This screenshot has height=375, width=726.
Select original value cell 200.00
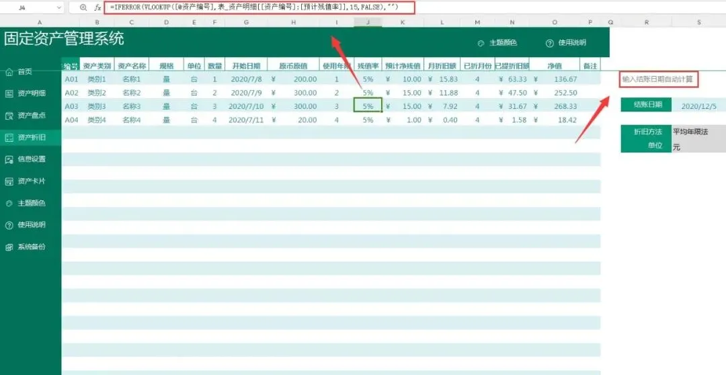pos(294,79)
